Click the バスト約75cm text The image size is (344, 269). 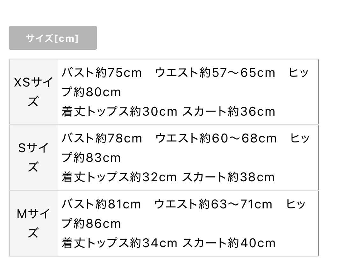click(x=102, y=72)
